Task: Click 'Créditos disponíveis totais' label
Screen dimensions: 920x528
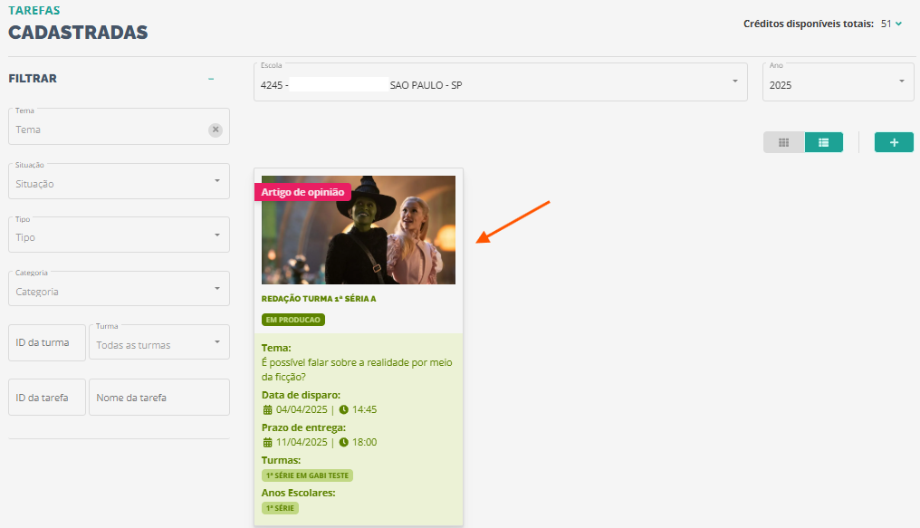Action: [809, 24]
